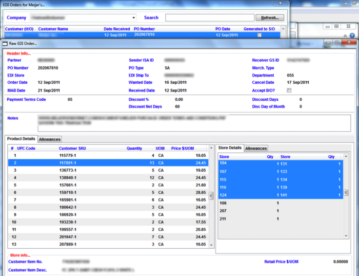Screen dimensions: 359x276
Task: Switch to Allowances tab beside Product Details
Action: coord(50,139)
